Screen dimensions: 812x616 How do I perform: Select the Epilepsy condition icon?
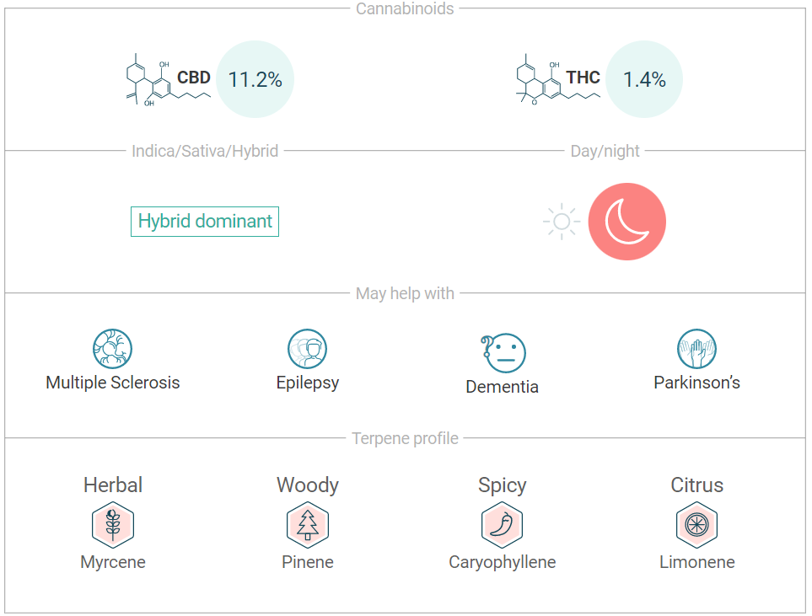tap(307, 348)
